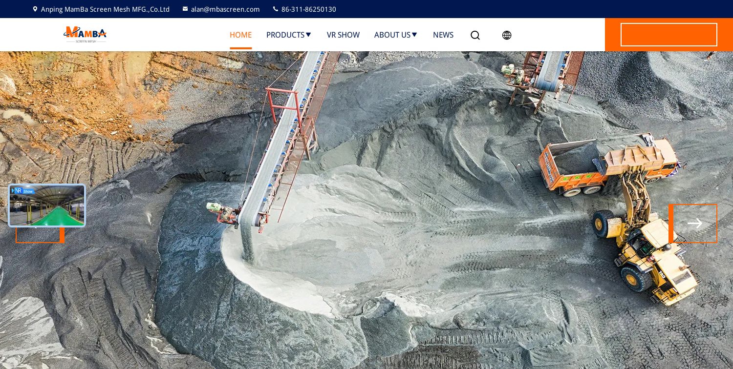
Task: Select the HOME menu item
Action: (x=240, y=35)
